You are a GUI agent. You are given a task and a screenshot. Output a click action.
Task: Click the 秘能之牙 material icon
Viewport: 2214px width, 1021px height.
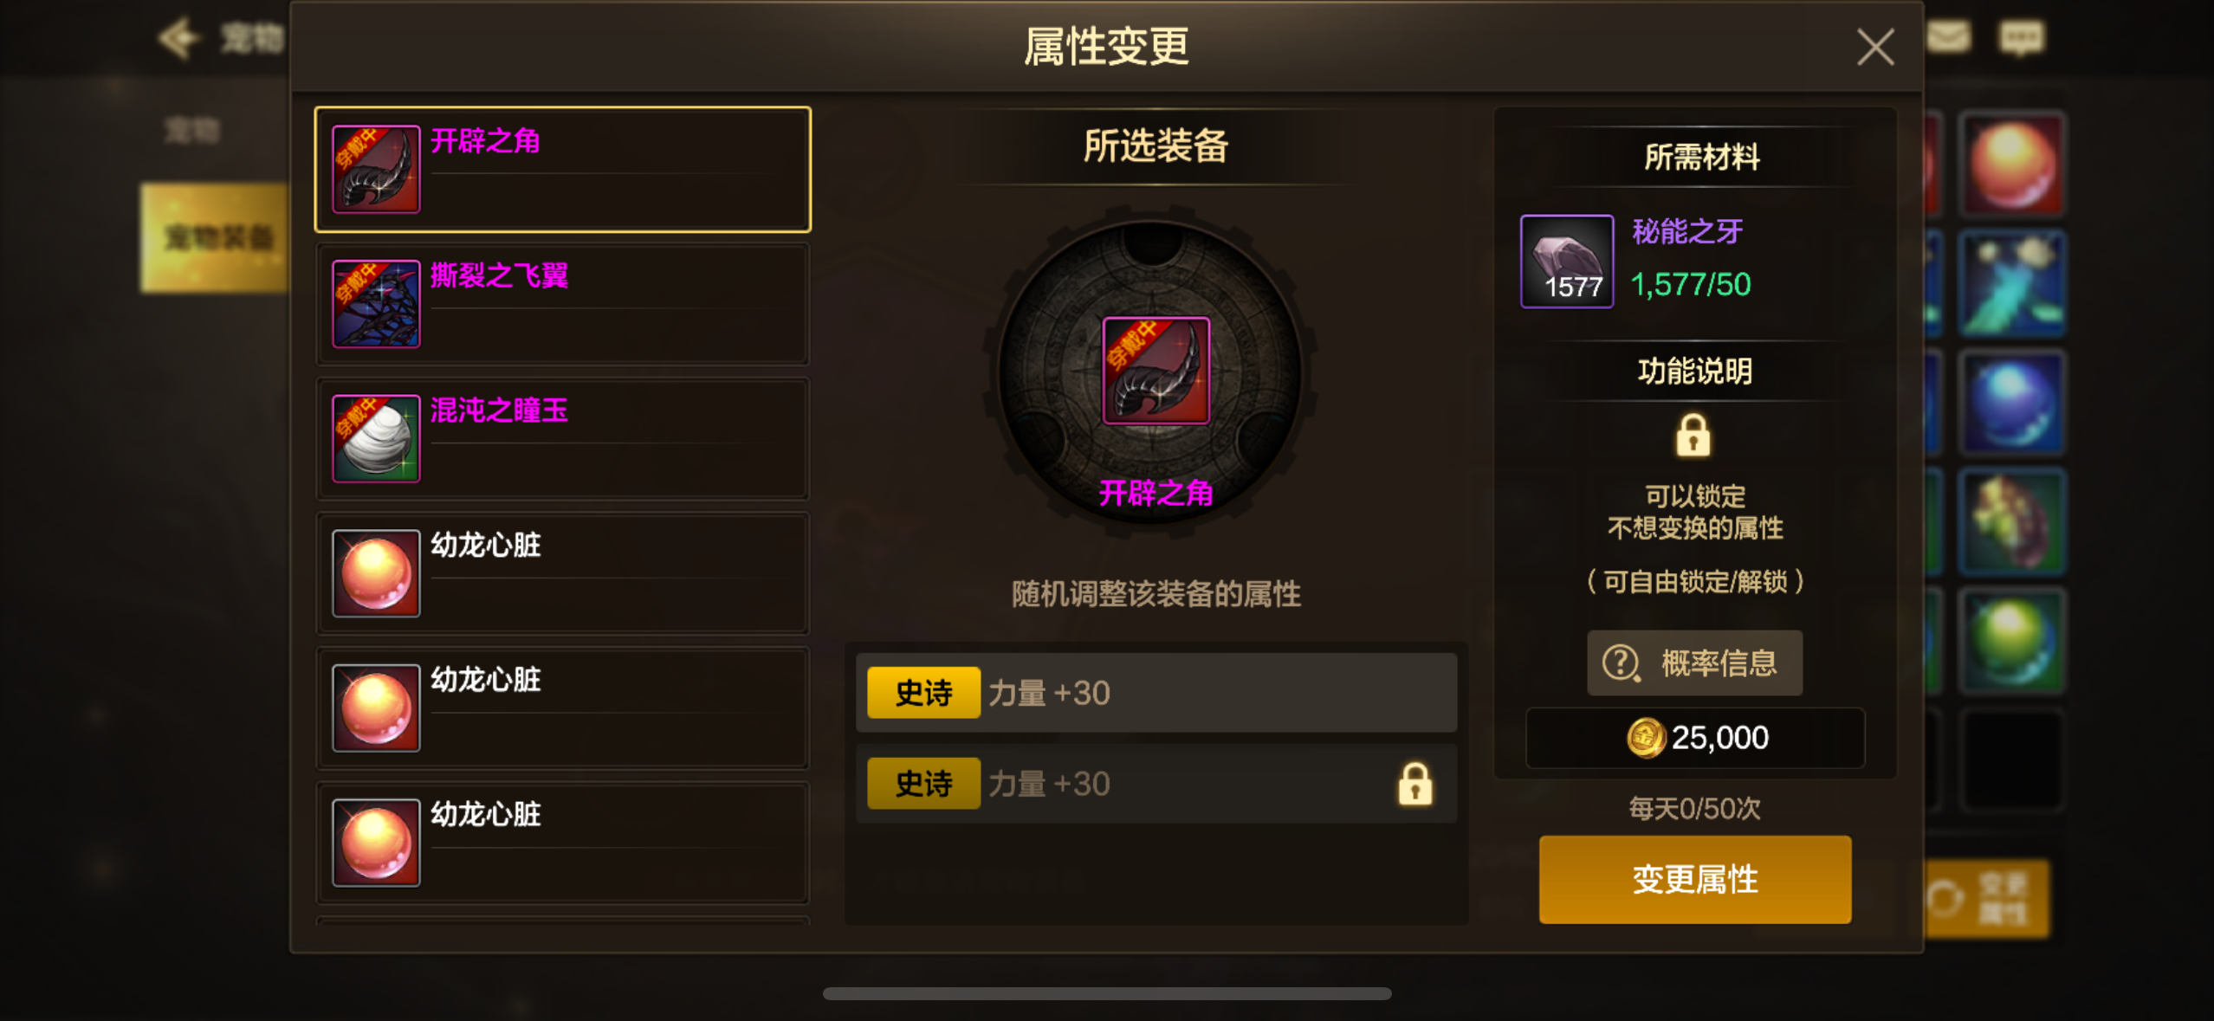[1566, 261]
